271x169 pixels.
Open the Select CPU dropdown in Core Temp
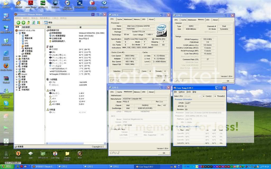pyautogui.click(x=192, y=96)
